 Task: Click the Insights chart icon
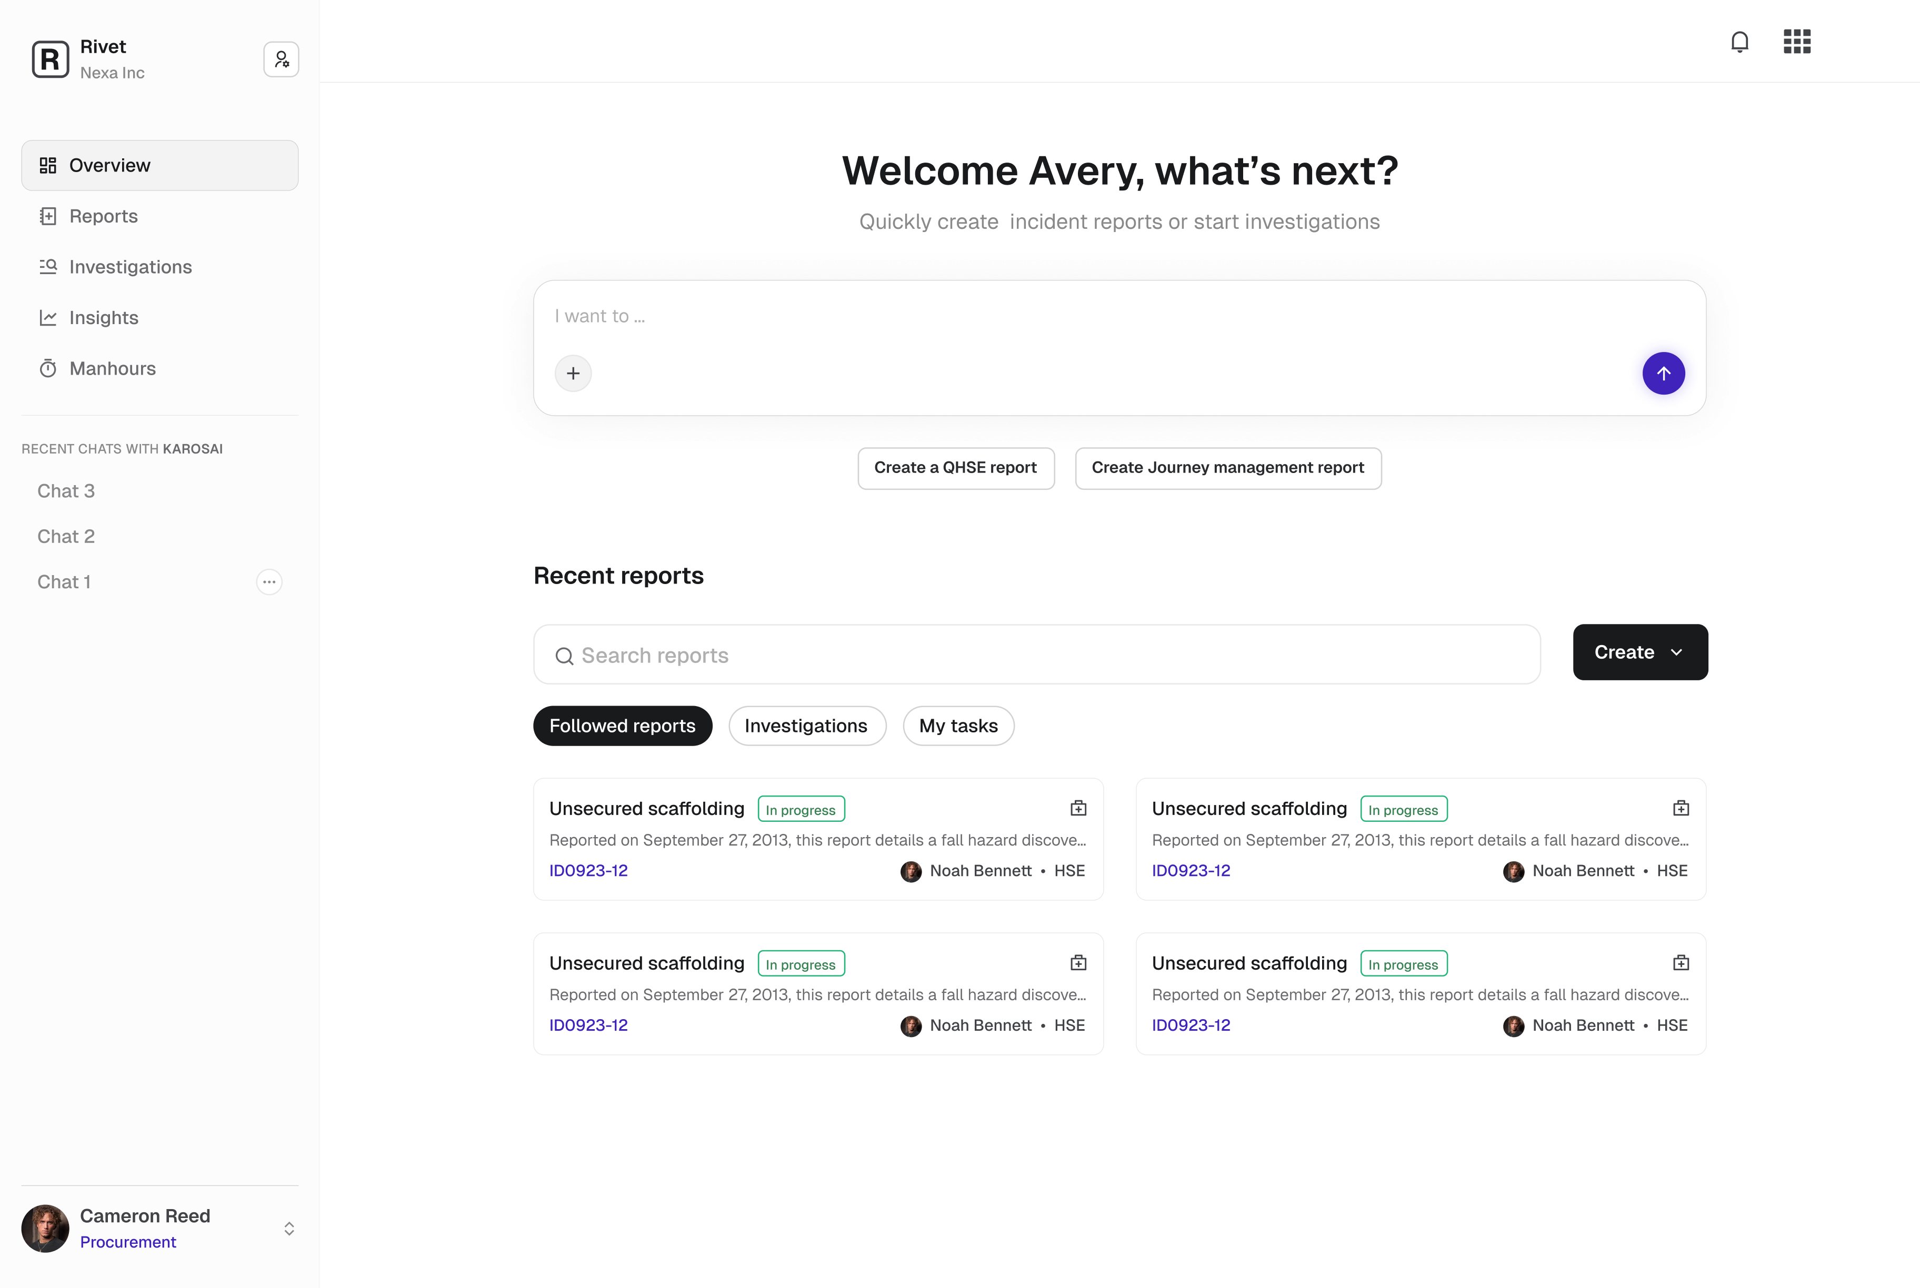48,318
